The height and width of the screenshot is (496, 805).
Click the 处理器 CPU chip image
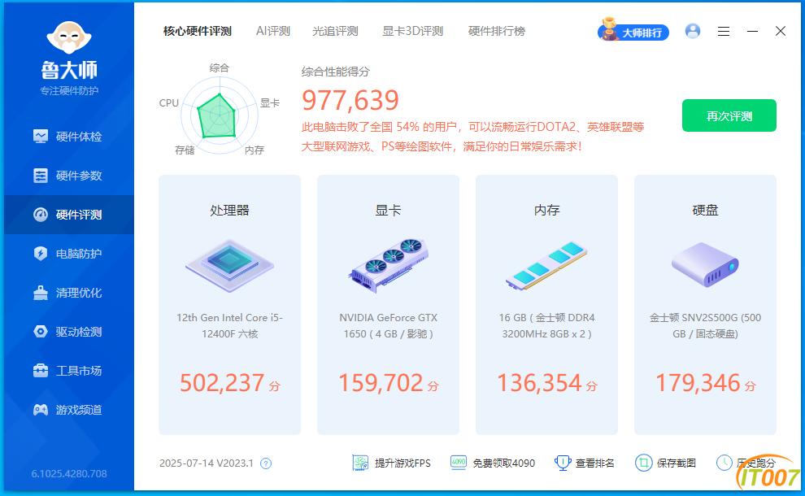click(229, 265)
